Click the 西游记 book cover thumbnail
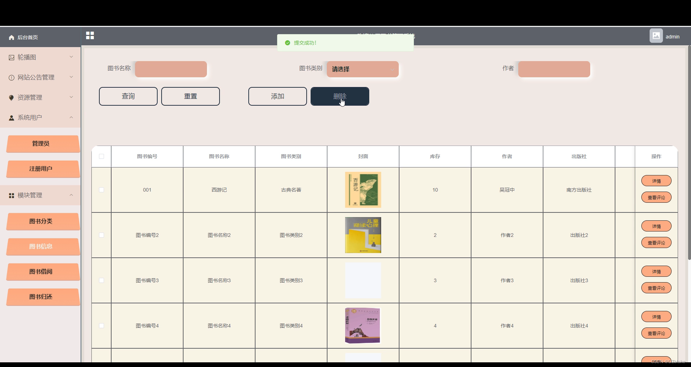This screenshot has width=691, height=367. tap(362, 189)
